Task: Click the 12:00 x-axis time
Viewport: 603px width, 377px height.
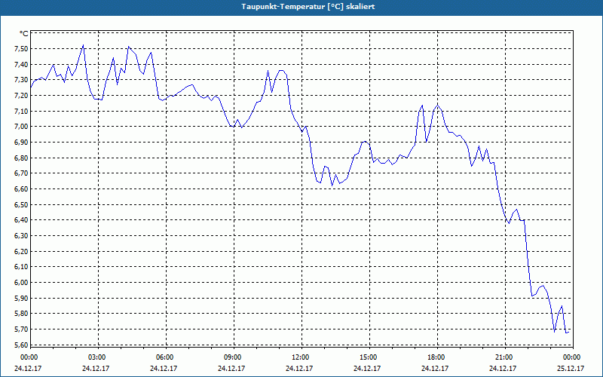Action: click(x=300, y=357)
